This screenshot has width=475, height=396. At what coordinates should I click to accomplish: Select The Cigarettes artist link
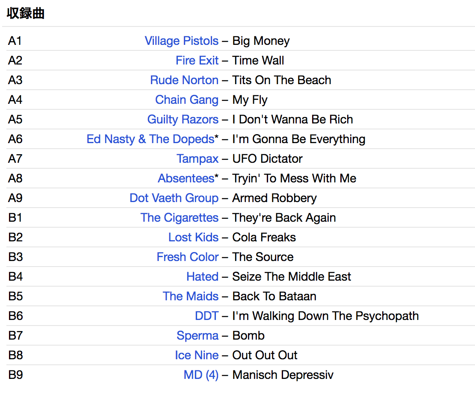180,218
